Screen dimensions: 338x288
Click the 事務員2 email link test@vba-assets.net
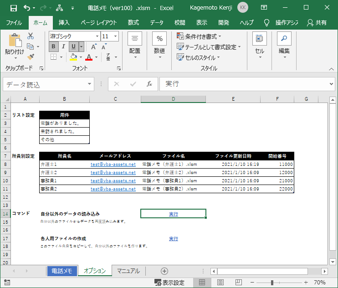point(113,189)
